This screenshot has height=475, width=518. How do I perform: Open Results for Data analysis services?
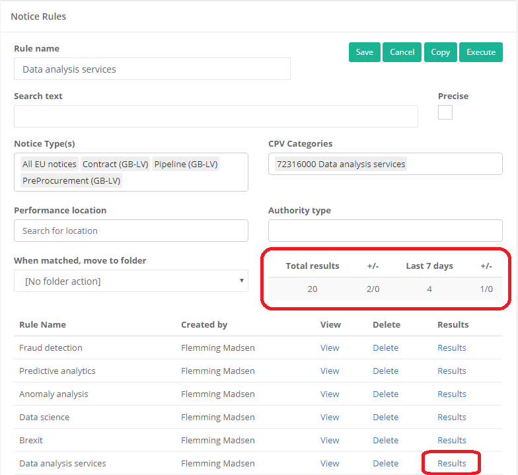pos(451,463)
